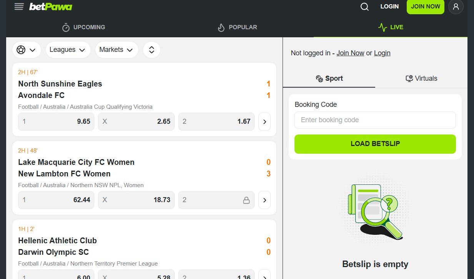
Task: Open the Darwin Olympic SC name
Action: (53, 252)
